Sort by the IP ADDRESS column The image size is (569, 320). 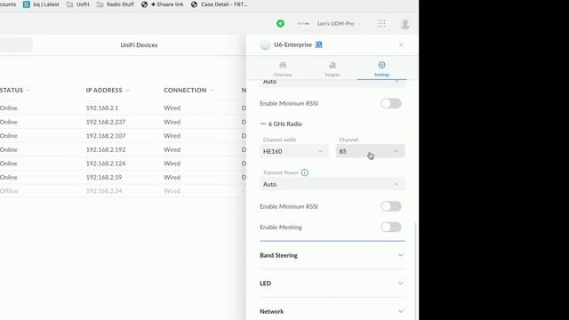coord(108,90)
